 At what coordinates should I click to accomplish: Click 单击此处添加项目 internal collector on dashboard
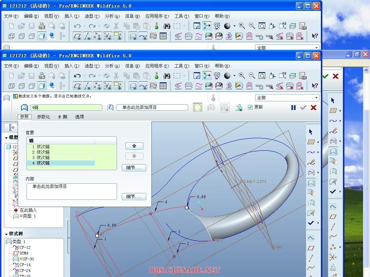[x=152, y=107]
